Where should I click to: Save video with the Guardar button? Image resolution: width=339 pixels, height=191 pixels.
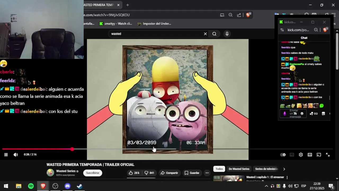point(192,173)
